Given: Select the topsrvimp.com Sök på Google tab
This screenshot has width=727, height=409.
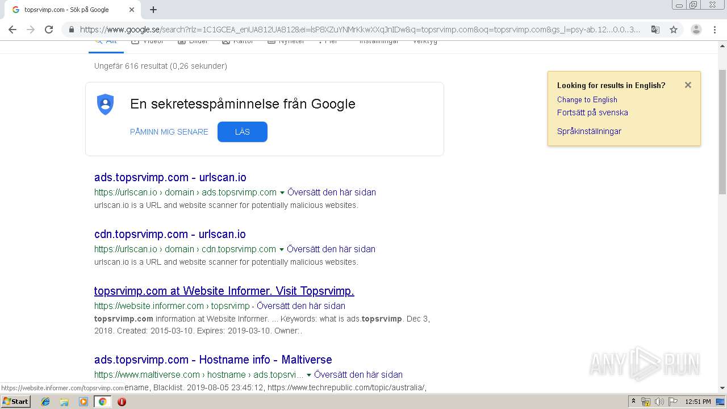Looking at the screenshot, I should click(71, 10).
